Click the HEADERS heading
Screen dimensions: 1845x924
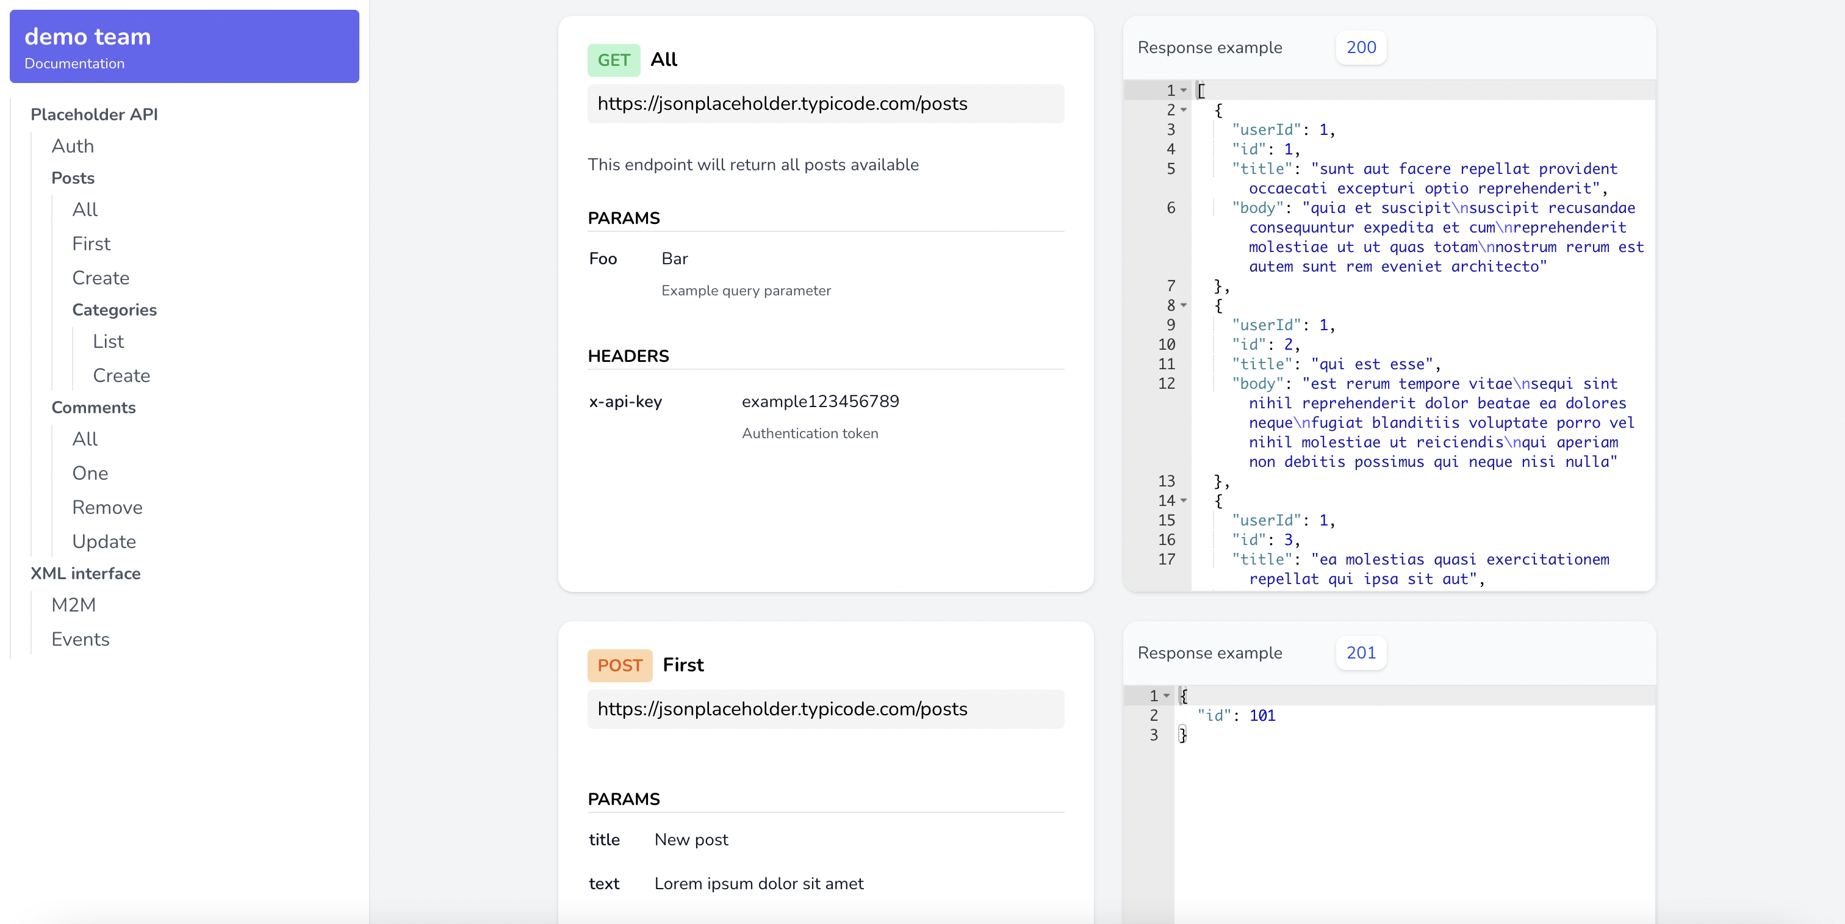click(628, 356)
